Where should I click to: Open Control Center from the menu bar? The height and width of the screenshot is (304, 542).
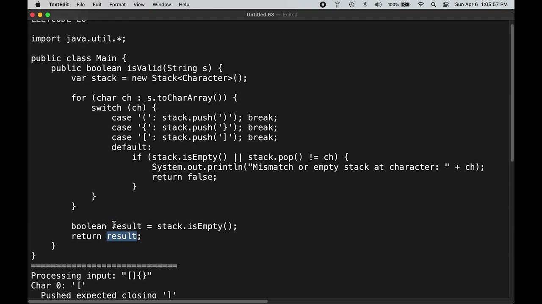click(x=445, y=5)
